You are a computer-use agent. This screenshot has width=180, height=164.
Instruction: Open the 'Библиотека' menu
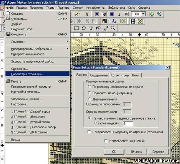click(x=117, y=8)
